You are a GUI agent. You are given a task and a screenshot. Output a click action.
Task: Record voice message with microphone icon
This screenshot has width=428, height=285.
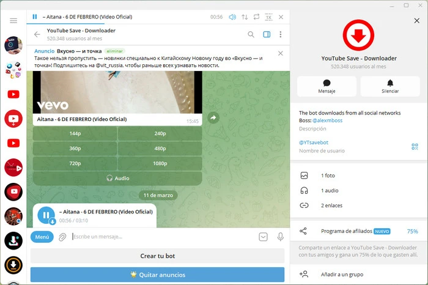pyautogui.click(x=280, y=237)
